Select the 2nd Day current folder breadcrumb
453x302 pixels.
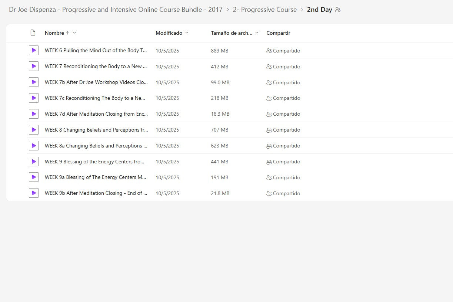(319, 10)
